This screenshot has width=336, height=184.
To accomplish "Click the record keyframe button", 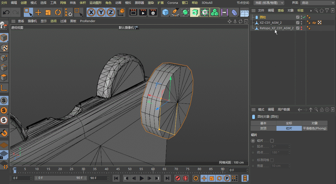I will [178, 178].
